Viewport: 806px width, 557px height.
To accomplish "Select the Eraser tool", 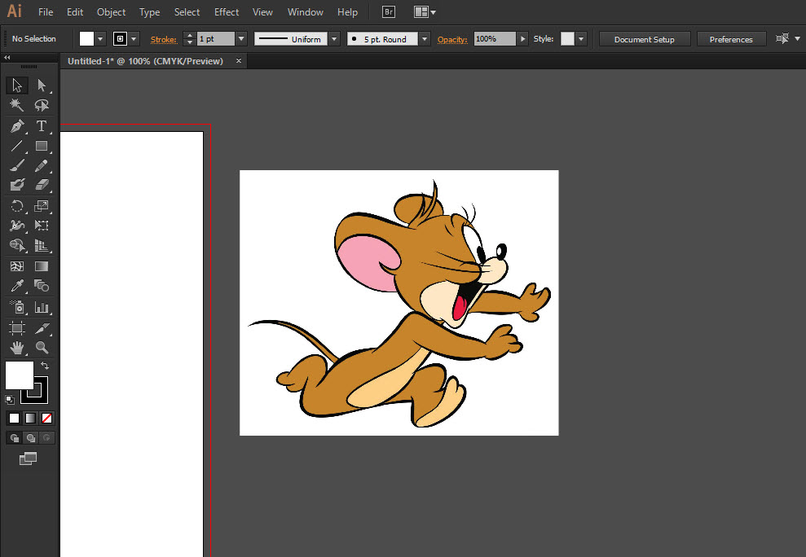I will 42,185.
